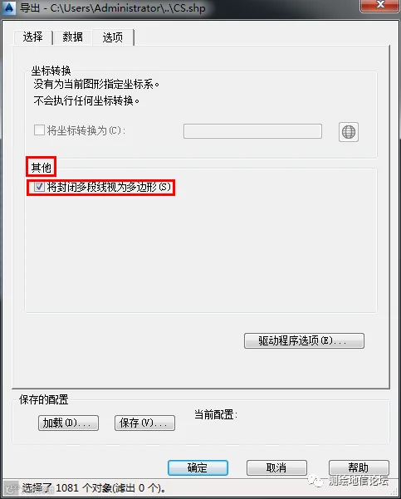Click the WeChat logo watermark
Viewport: 401px width, 499px height.
pyautogui.click(x=315, y=481)
